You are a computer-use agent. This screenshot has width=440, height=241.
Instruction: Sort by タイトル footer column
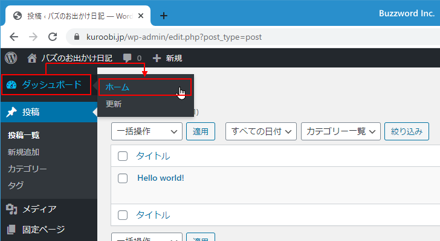tap(154, 215)
